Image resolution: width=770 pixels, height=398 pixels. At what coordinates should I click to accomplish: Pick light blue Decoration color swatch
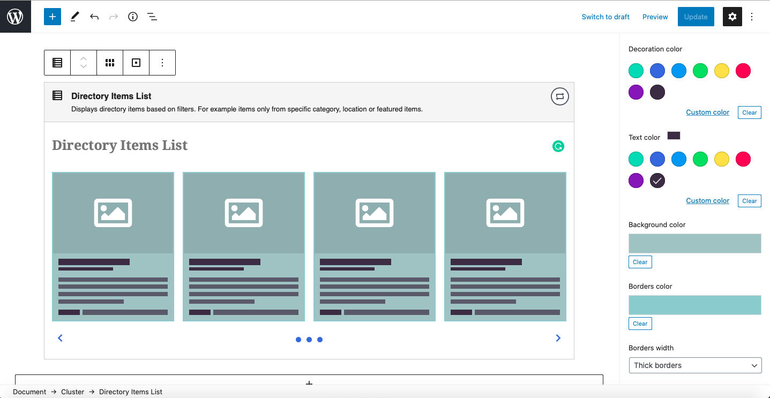pyautogui.click(x=679, y=71)
